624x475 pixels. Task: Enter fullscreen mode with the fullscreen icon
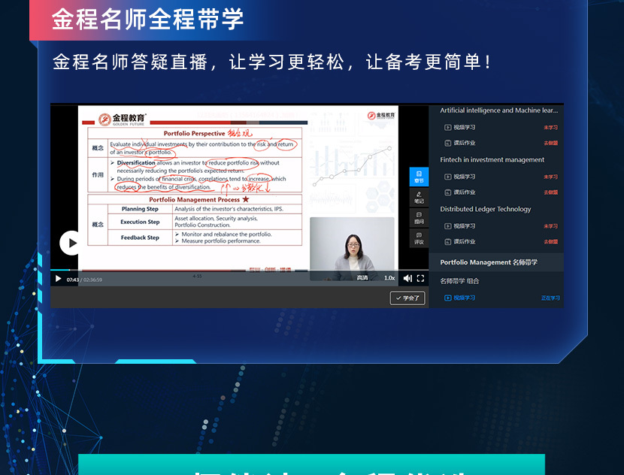coord(421,279)
